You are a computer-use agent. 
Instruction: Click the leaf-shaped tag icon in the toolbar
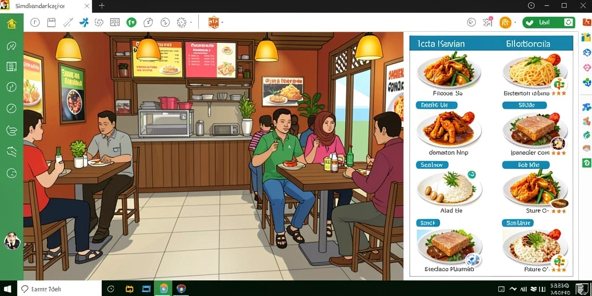[148, 23]
